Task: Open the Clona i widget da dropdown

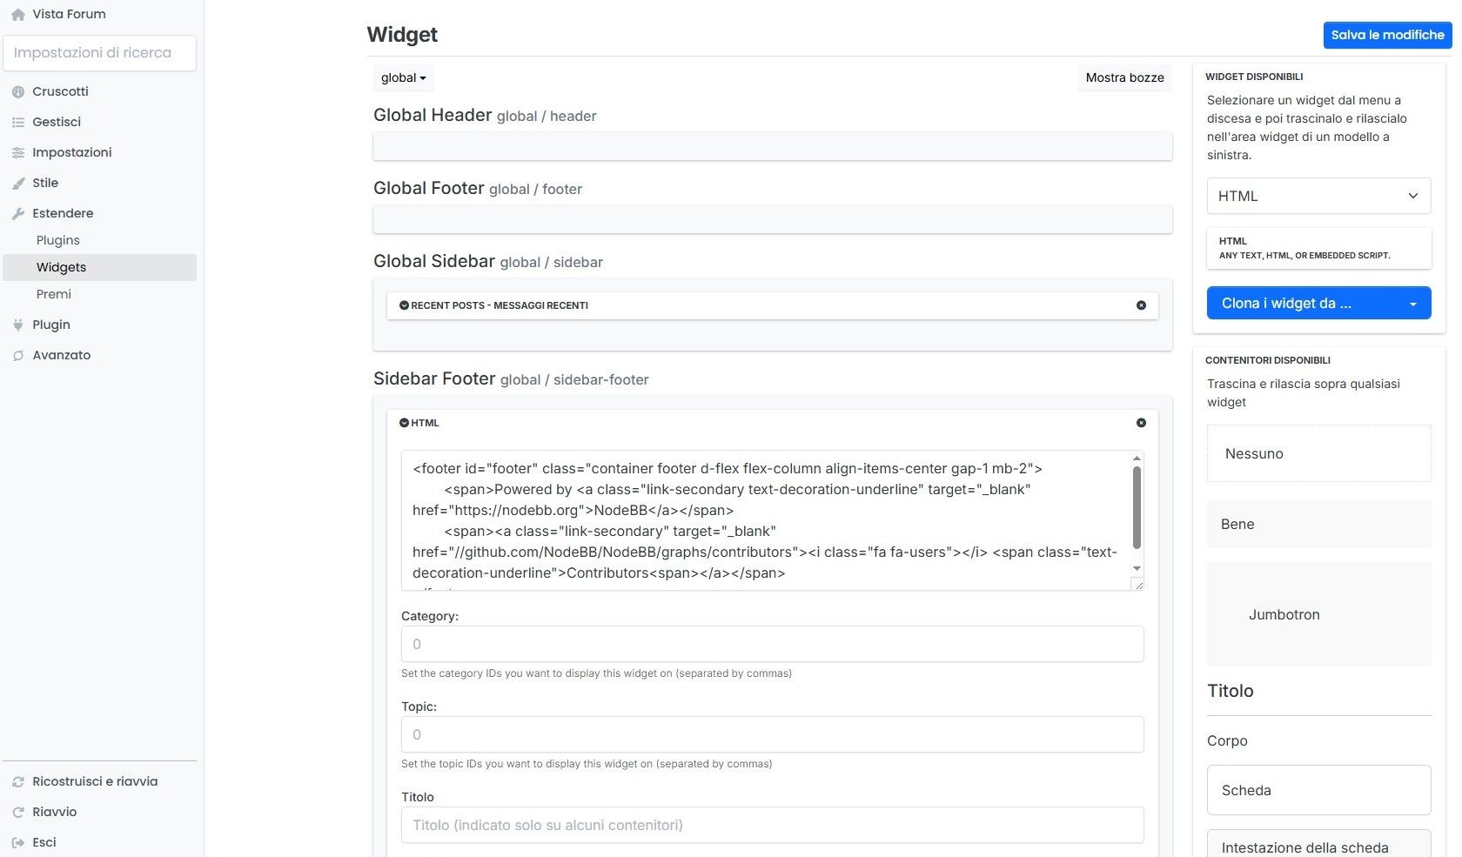Action: point(1318,303)
